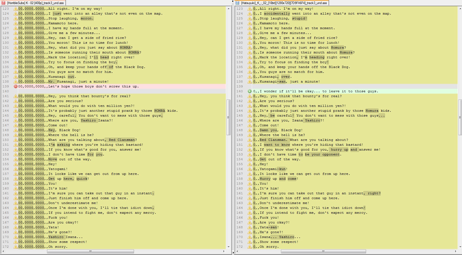Click warning icon beside 'Stop laughing, moron.' line

tap(16, 18)
